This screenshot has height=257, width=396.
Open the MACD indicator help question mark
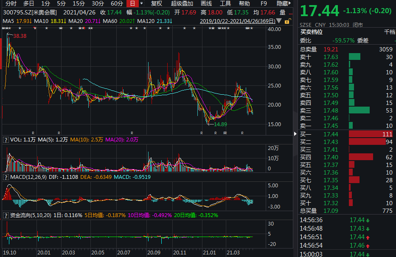click(6, 177)
